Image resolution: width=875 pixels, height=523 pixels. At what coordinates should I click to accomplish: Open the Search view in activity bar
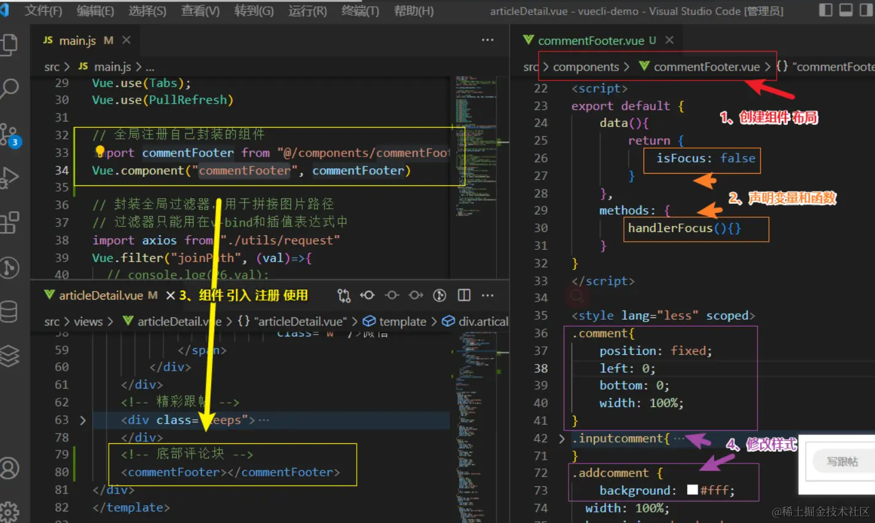tap(9, 89)
